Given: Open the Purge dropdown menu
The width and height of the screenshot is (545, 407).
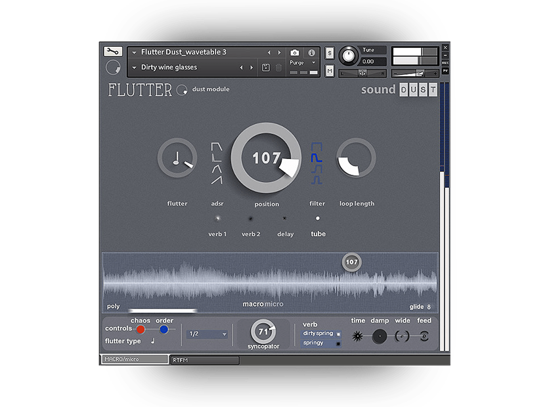Looking at the screenshot, I should coord(303,63).
